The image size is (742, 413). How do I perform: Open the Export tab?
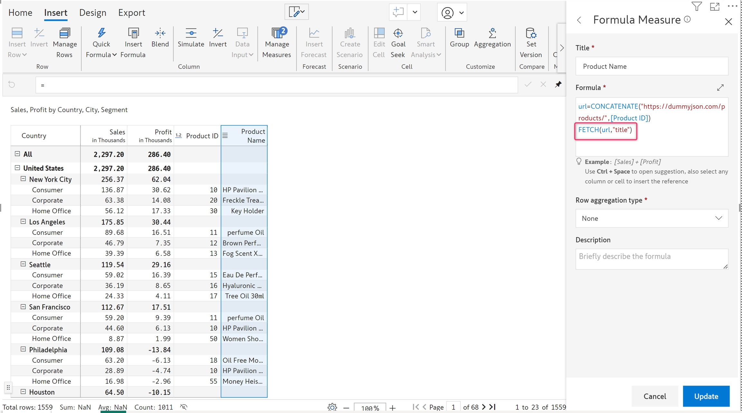[x=131, y=13]
